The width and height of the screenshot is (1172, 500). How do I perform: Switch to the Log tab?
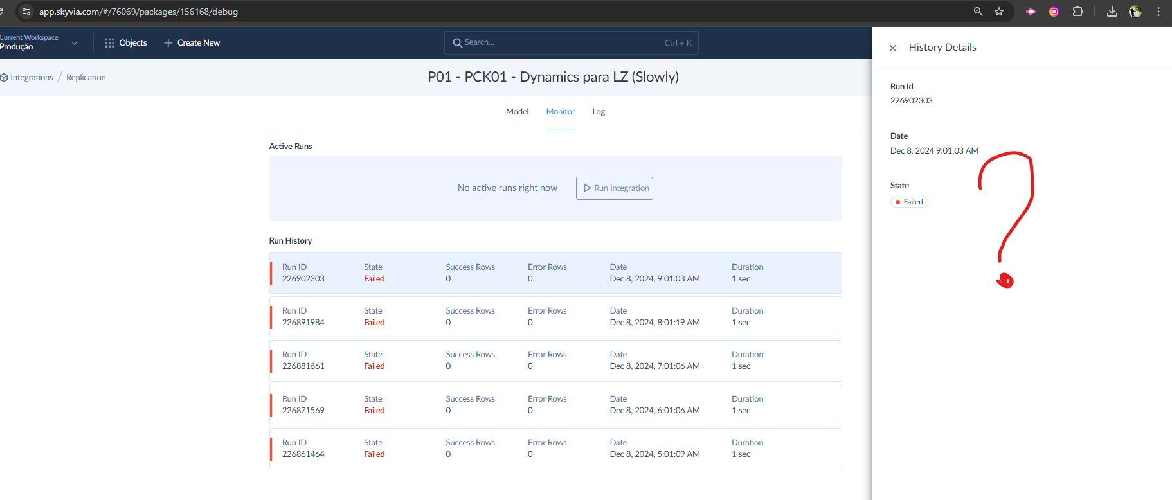[x=599, y=112]
